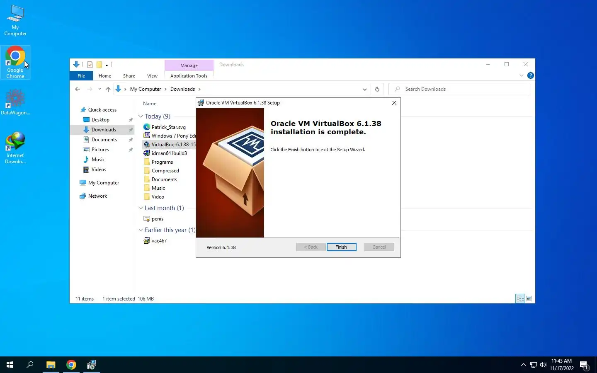Open the DataWagon desktop shortcut
This screenshot has width=597, height=373.
pos(15,102)
